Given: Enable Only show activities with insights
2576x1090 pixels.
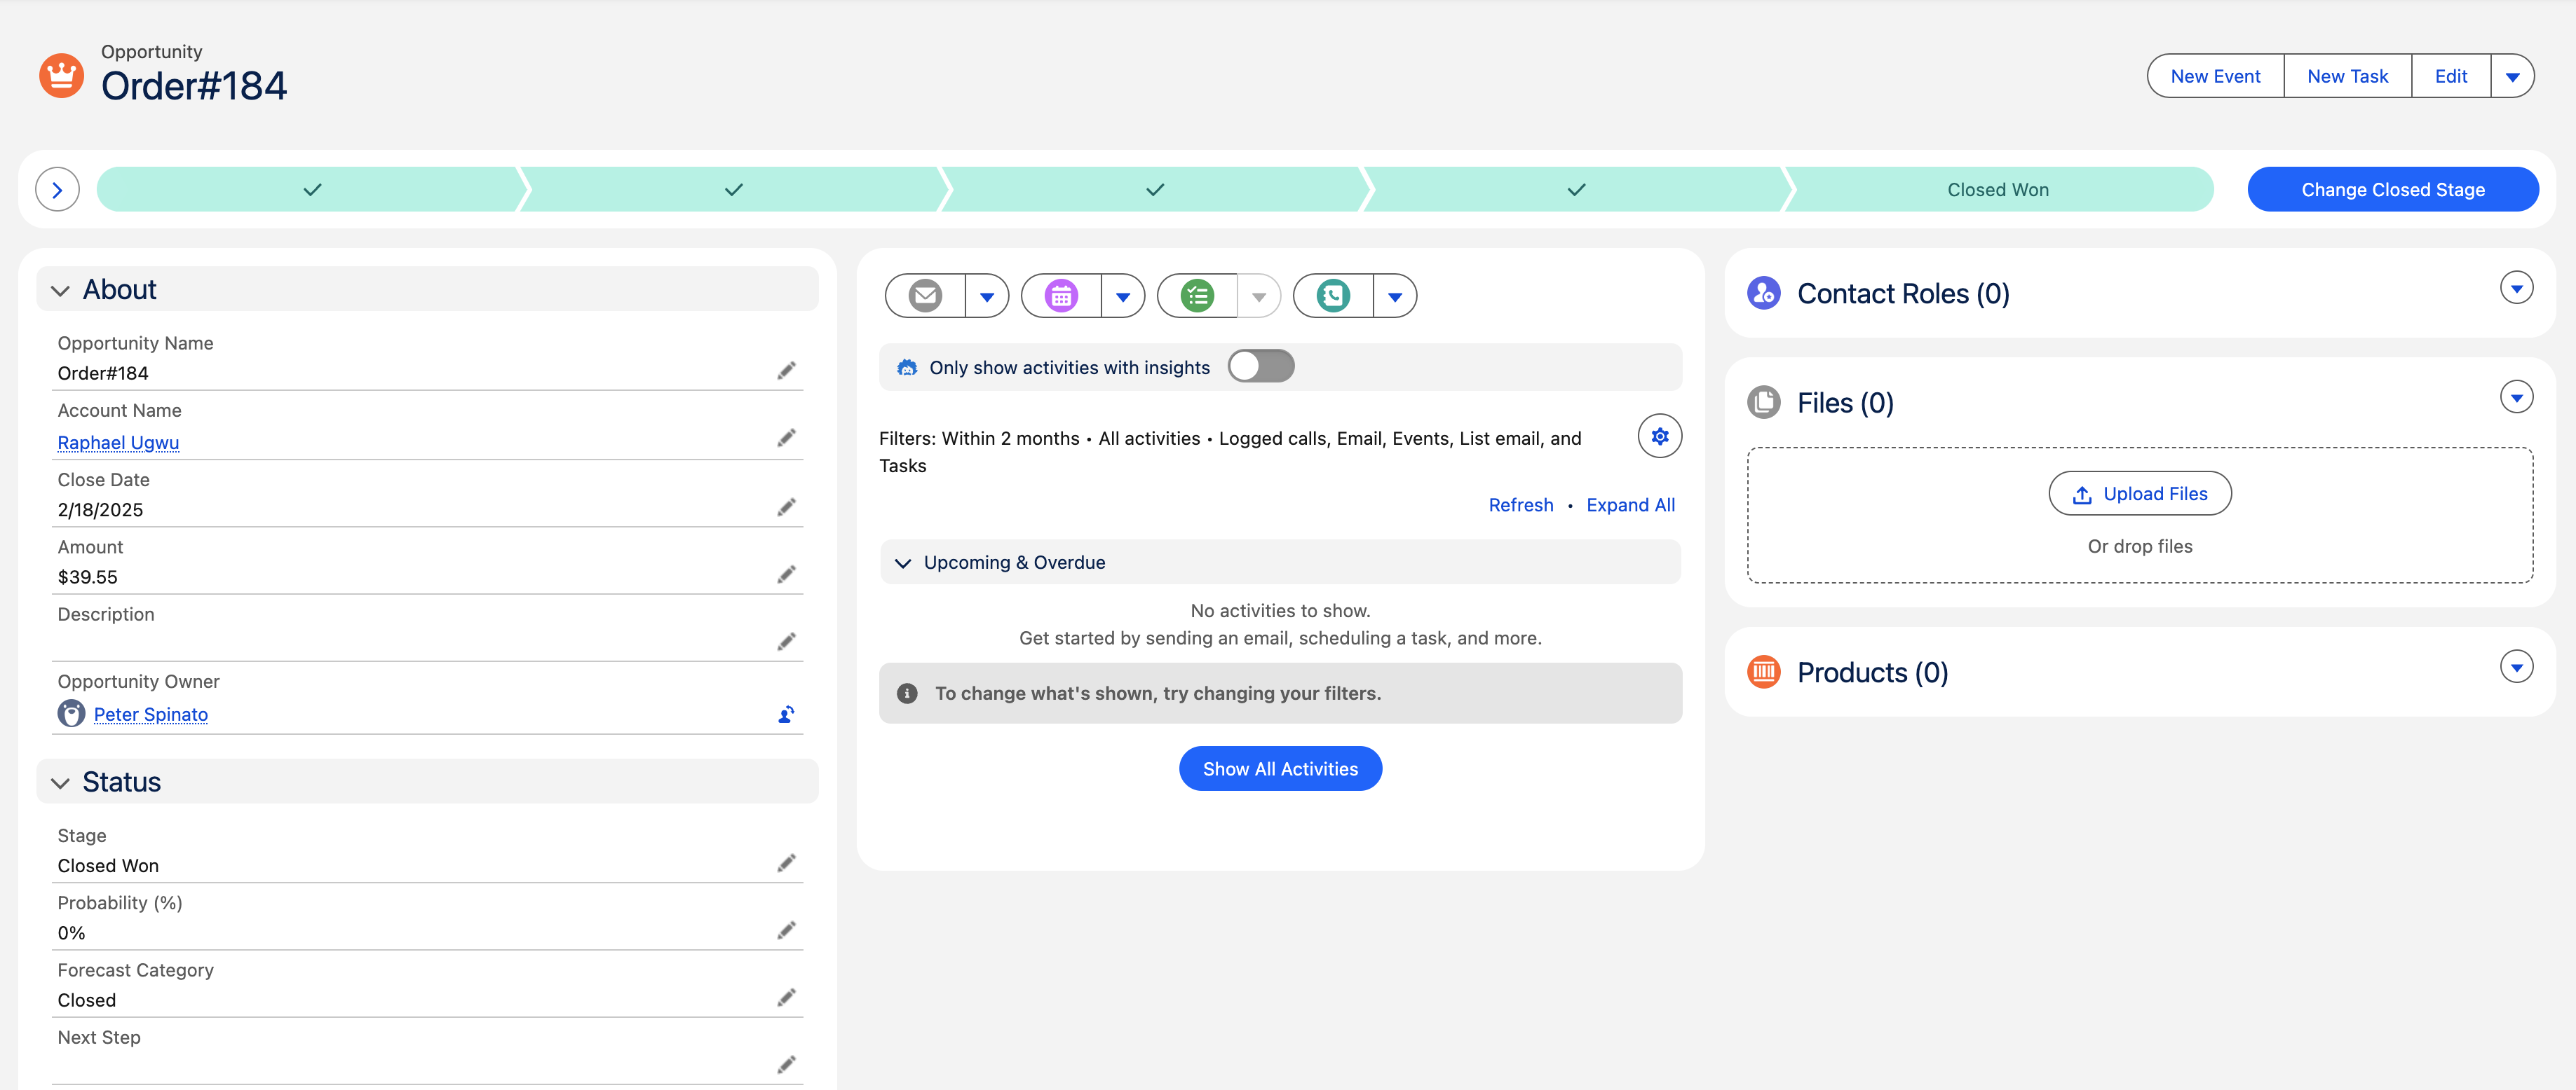Looking at the screenshot, I should point(1261,366).
